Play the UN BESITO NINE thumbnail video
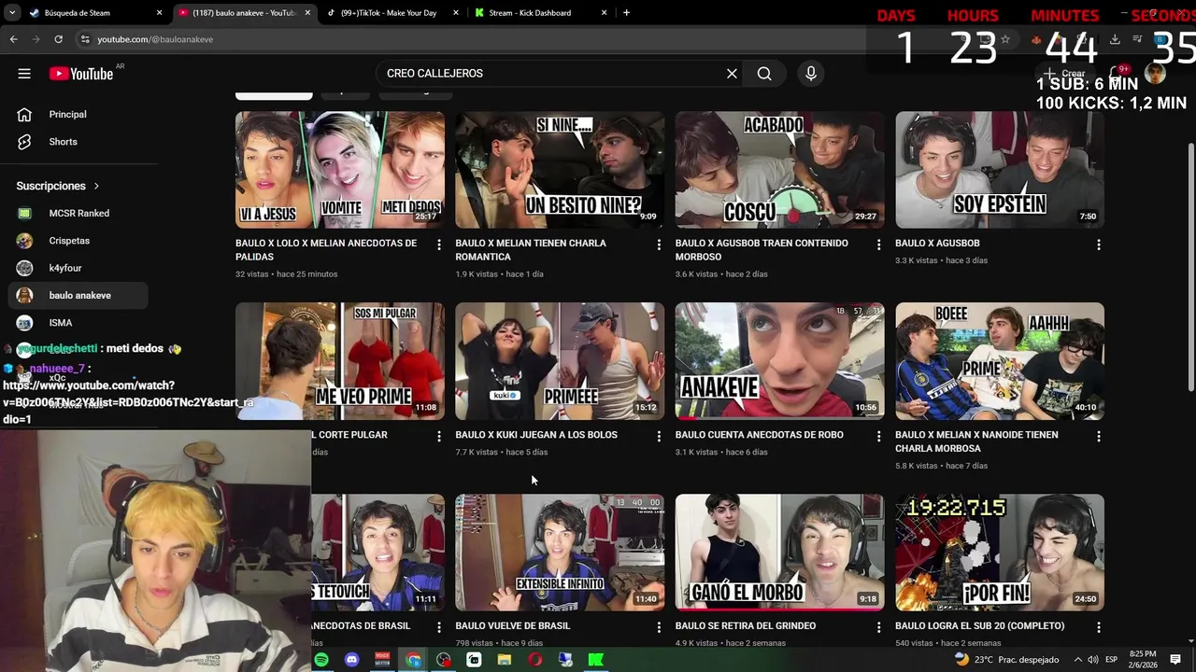 [560, 170]
